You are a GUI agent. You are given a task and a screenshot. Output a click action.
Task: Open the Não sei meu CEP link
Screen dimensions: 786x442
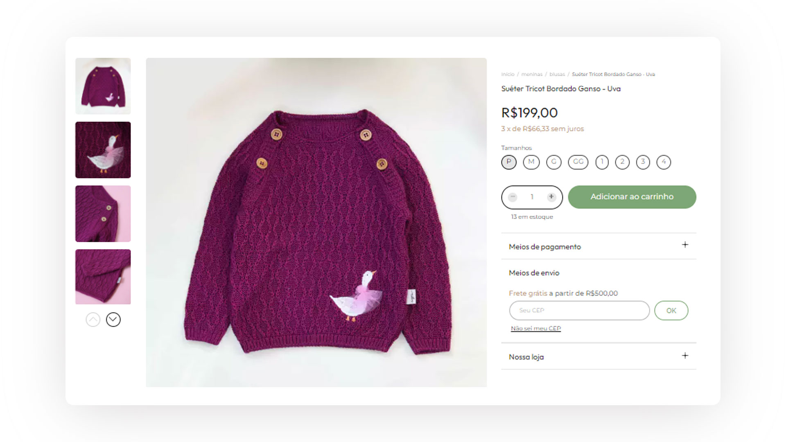[x=535, y=328]
